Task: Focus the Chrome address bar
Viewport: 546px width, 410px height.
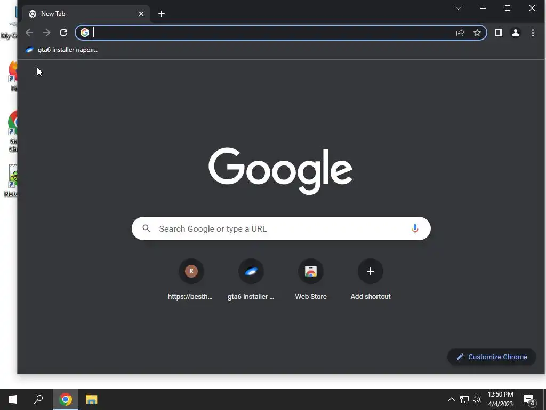Action: [280, 33]
